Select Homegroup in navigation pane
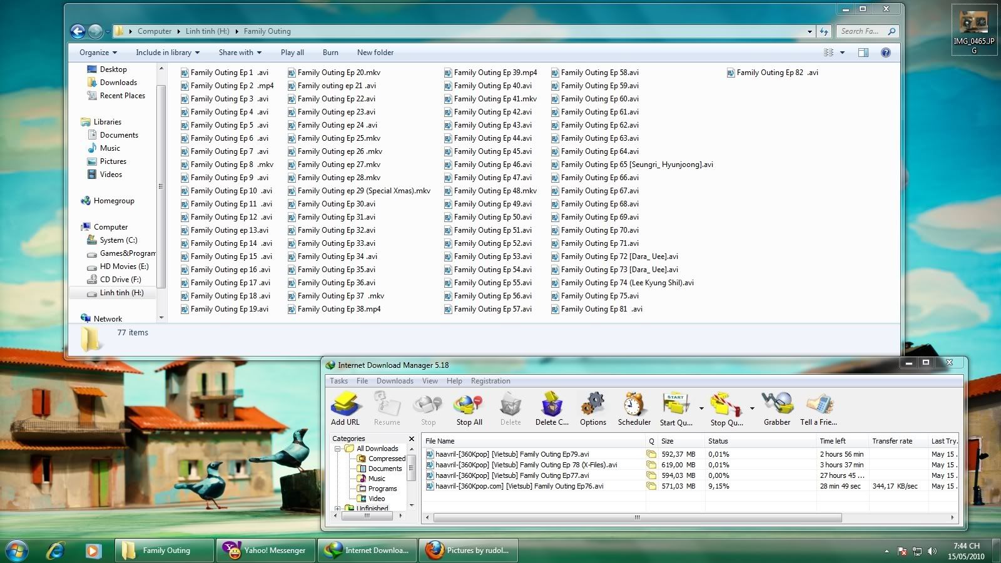Viewport: 1001px width, 563px height. coord(114,201)
